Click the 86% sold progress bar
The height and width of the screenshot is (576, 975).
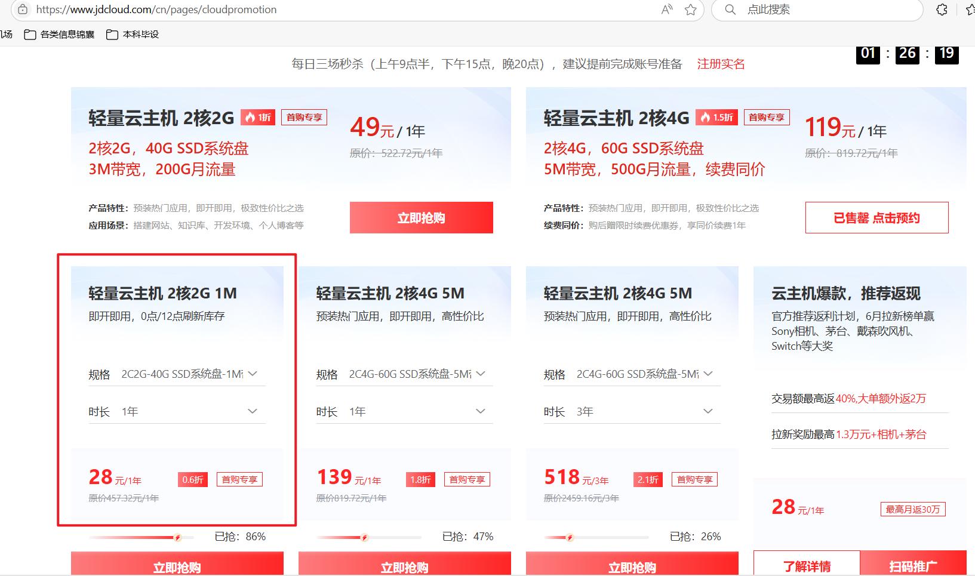pyautogui.click(x=141, y=537)
